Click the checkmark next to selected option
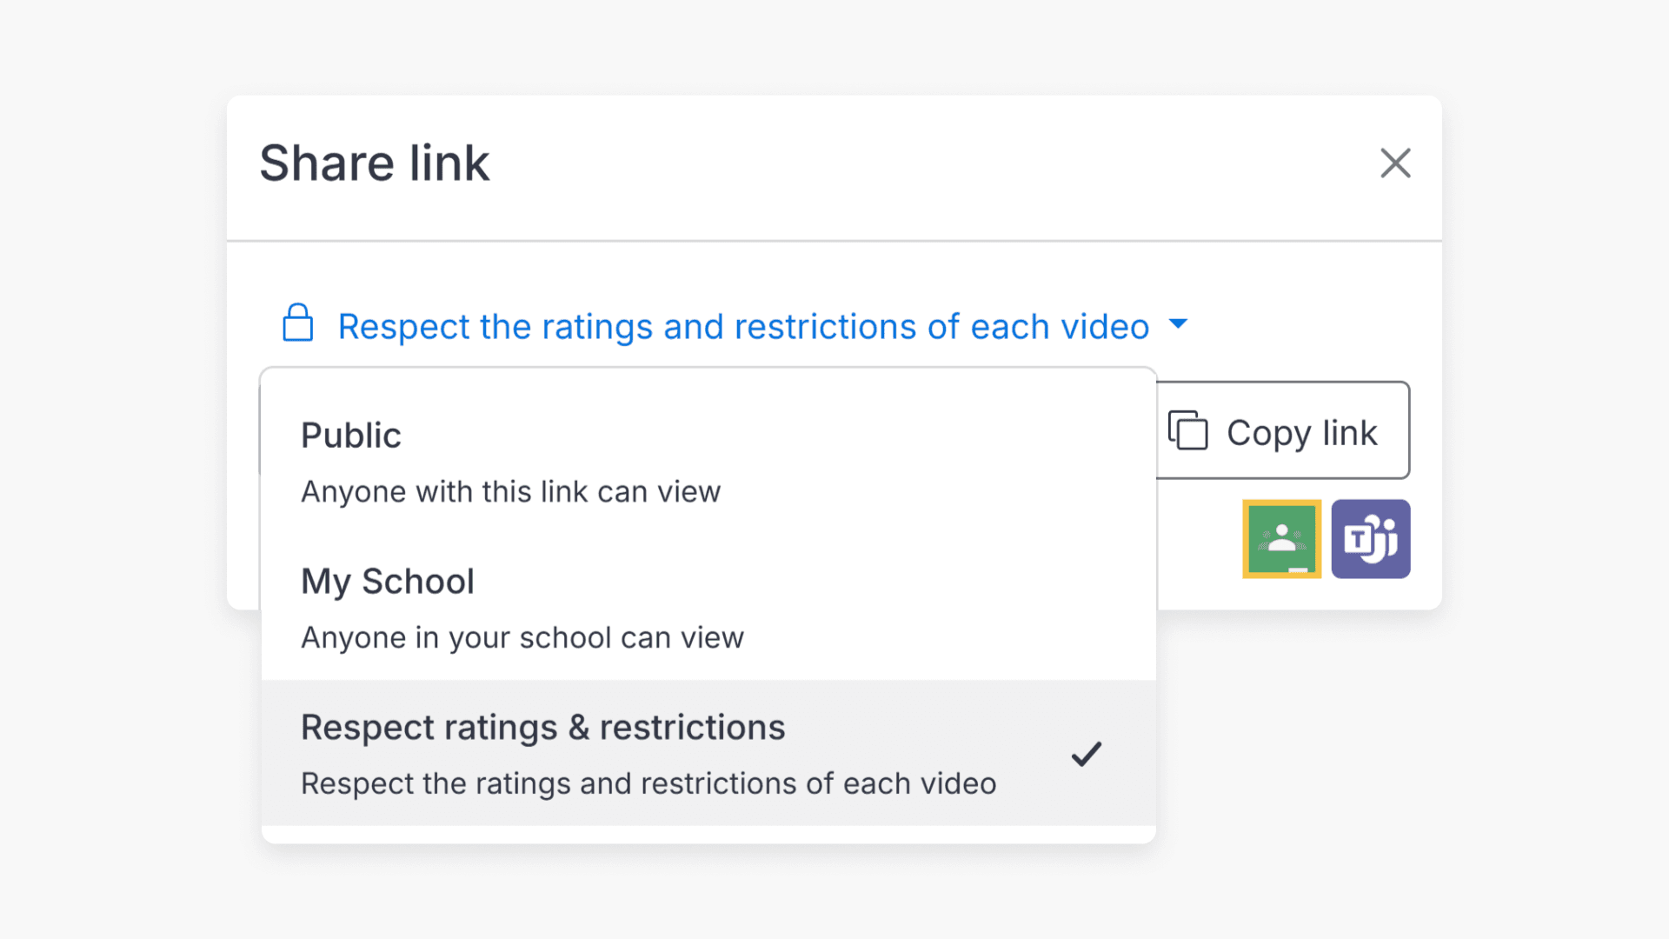 (x=1086, y=754)
